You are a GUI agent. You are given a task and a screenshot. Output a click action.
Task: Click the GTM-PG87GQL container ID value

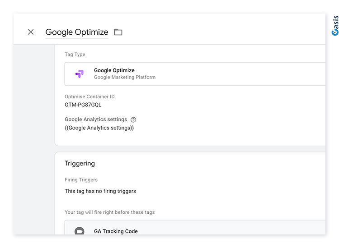pos(83,105)
